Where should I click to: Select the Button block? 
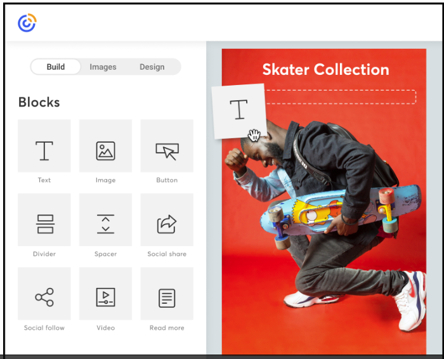167,146
